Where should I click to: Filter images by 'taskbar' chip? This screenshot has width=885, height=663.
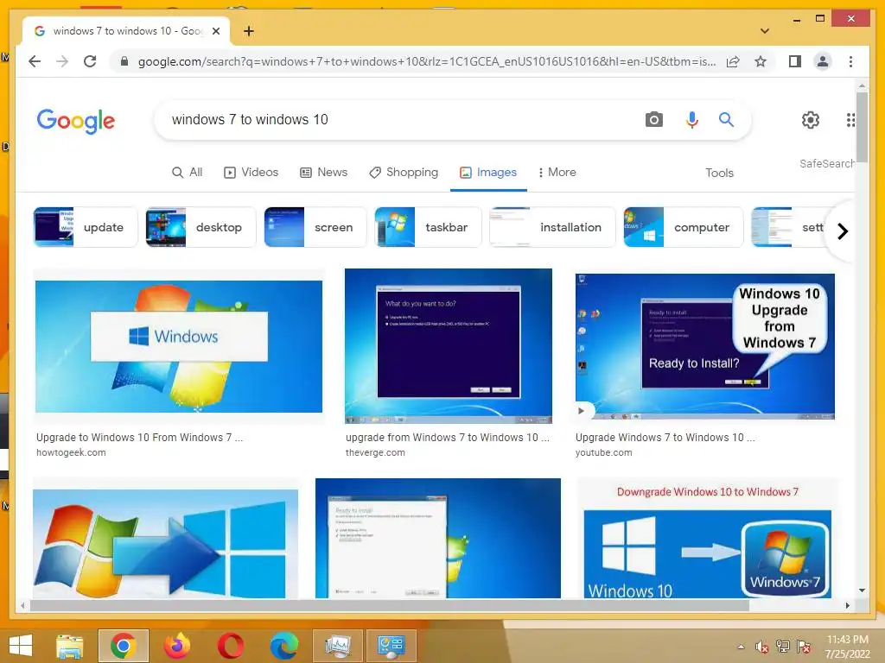point(428,227)
